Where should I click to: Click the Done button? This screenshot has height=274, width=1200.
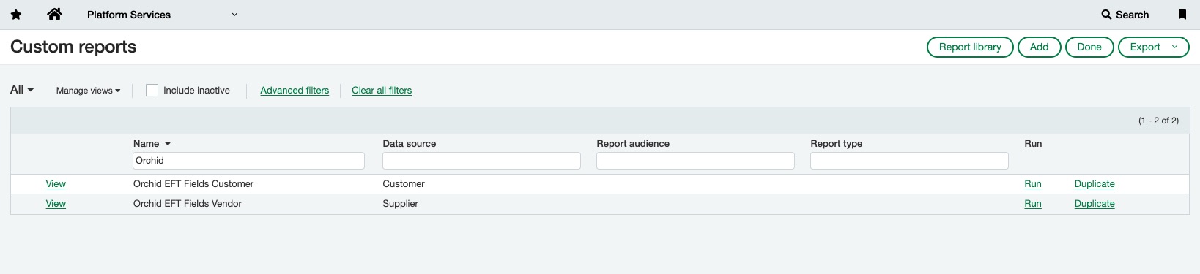click(x=1089, y=47)
